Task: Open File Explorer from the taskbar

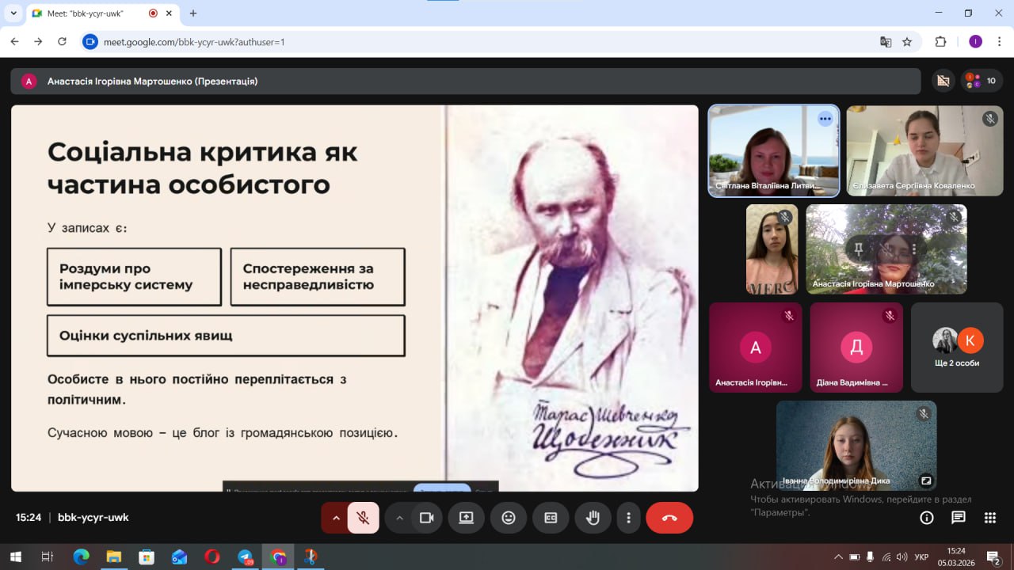Action: click(113, 557)
